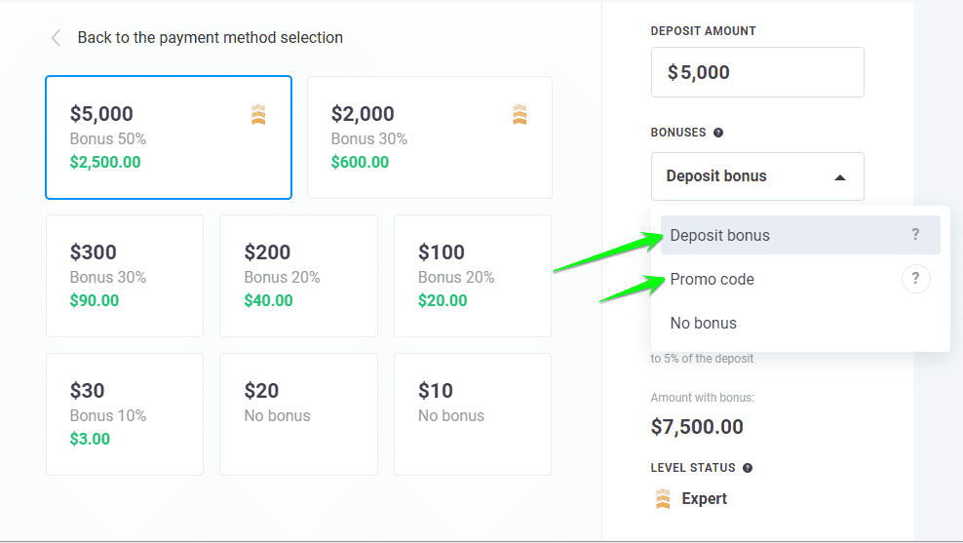Click expert badge icon on $2,000 card

pyautogui.click(x=520, y=115)
